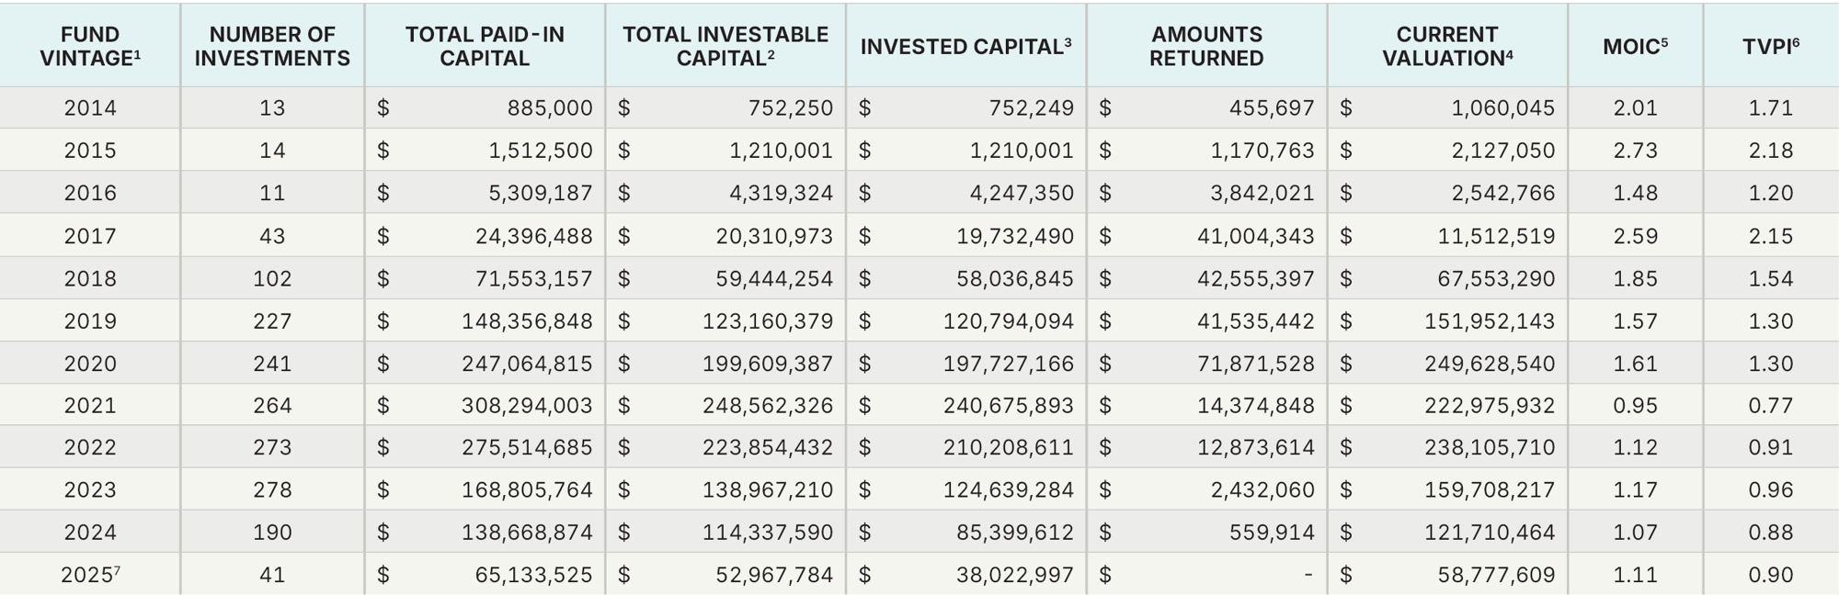
Task: Select the dash in 2025 Amounts Returned
Action: [1308, 575]
